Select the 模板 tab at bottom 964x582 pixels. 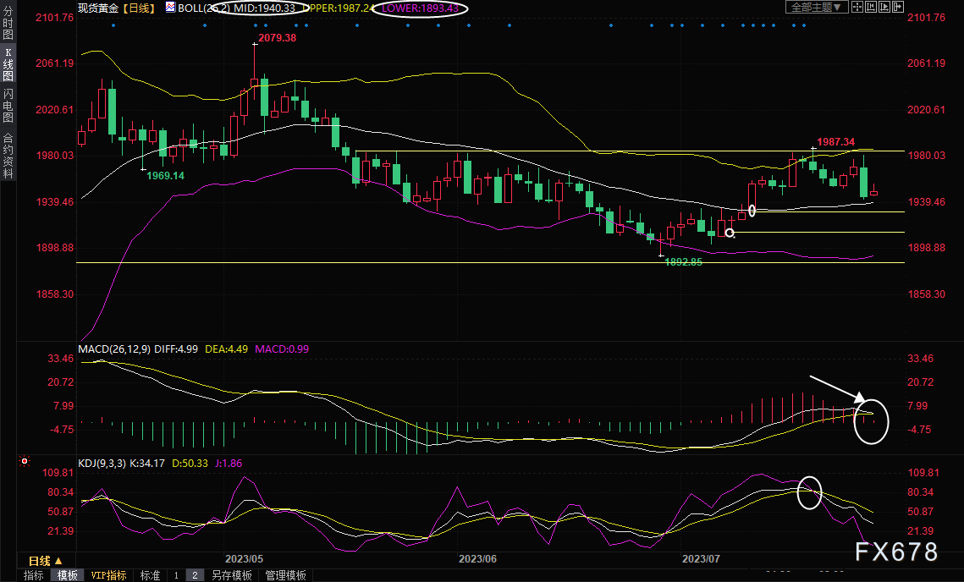click(68, 575)
